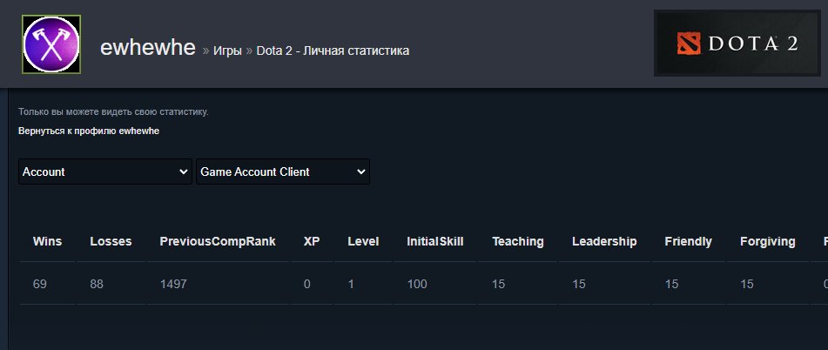Click Вернуться к профилю ewhewhe link

(x=89, y=131)
